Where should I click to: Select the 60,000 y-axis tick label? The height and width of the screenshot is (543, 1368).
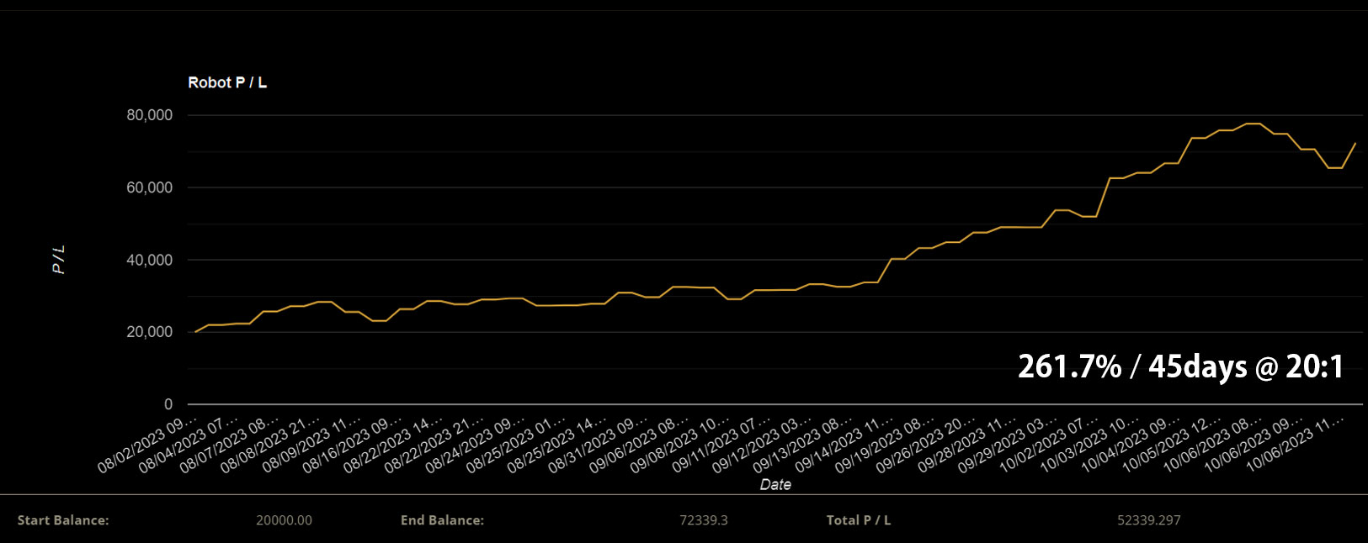click(x=149, y=187)
